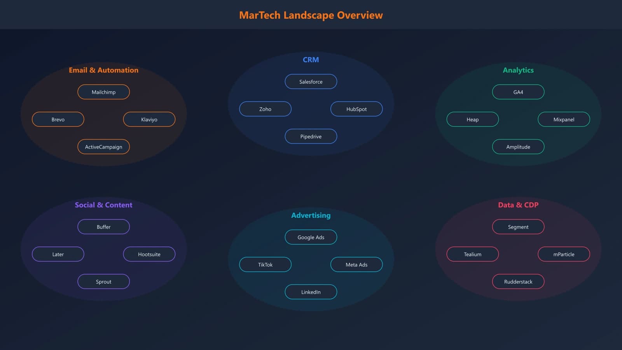Screen dimensions: 622x350
Task: Select LinkedIn under Advertising
Action: point(311,292)
